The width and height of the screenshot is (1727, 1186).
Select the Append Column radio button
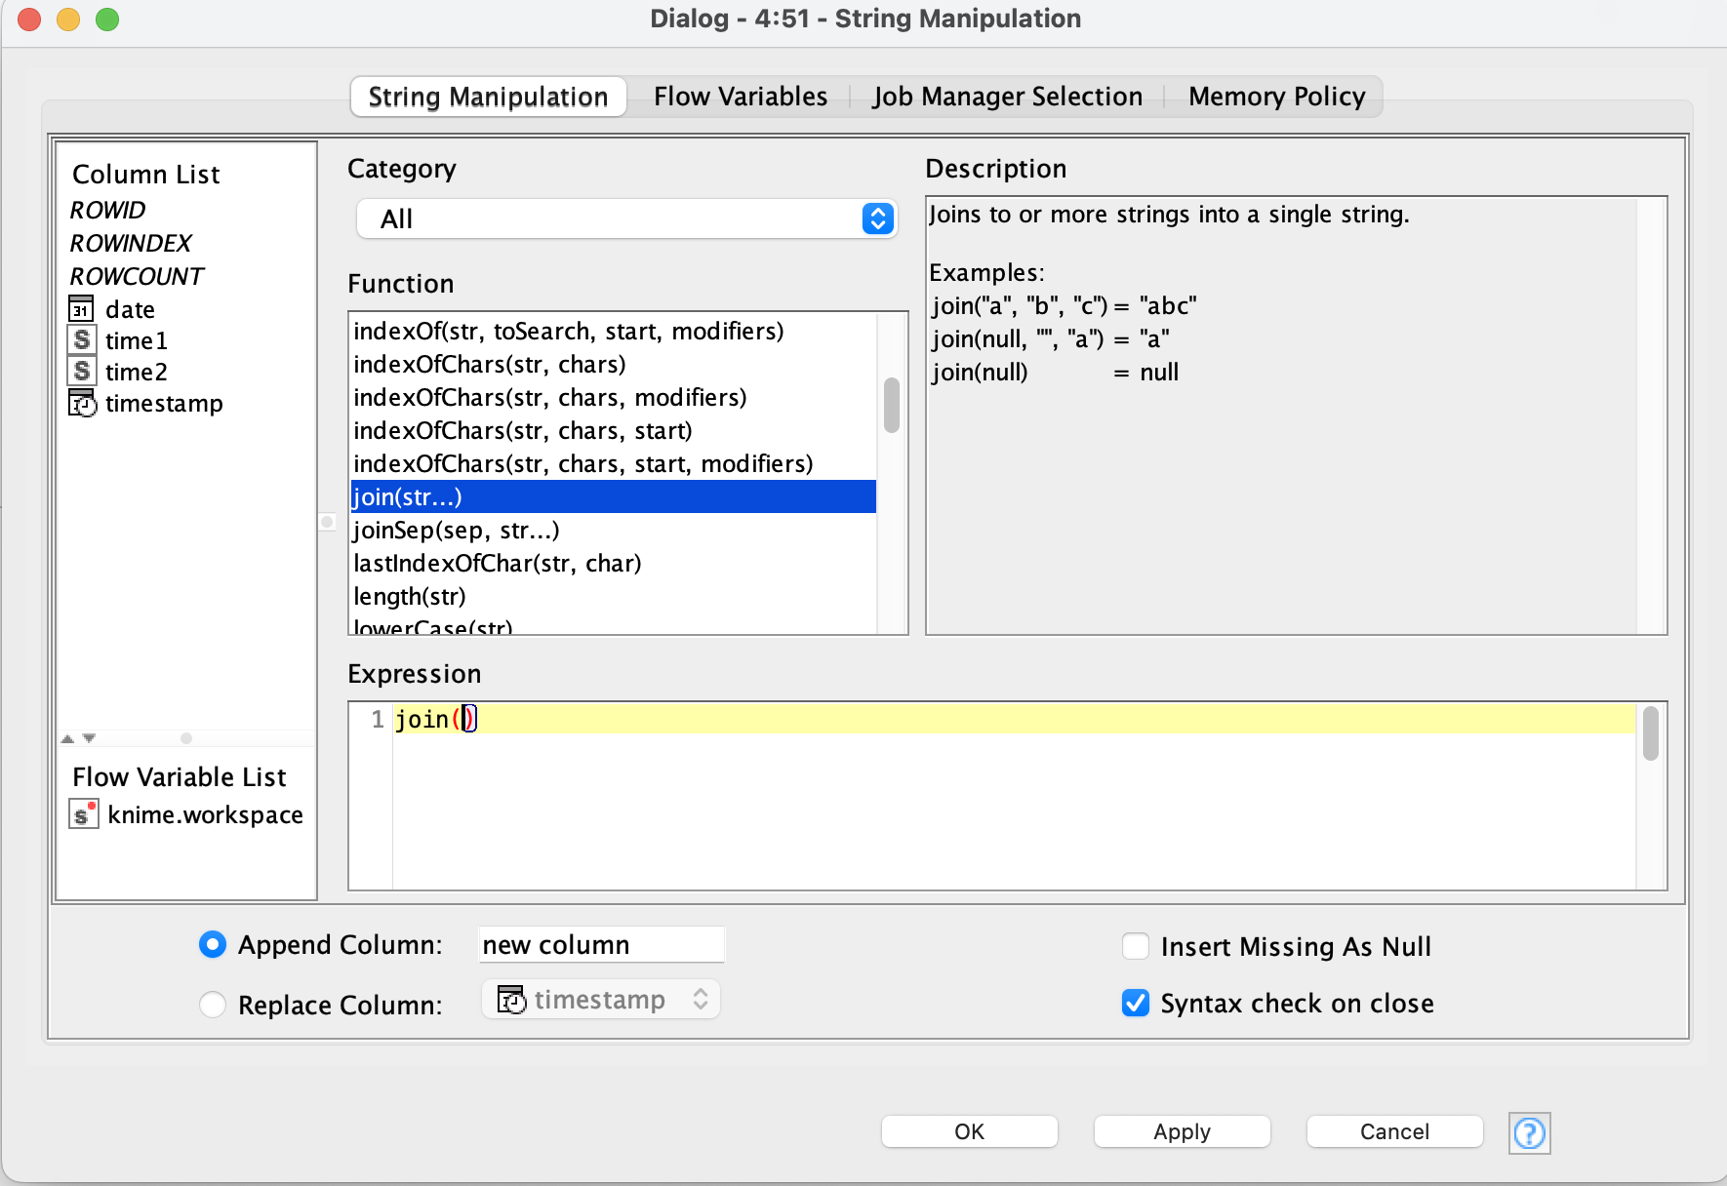click(212, 944)
